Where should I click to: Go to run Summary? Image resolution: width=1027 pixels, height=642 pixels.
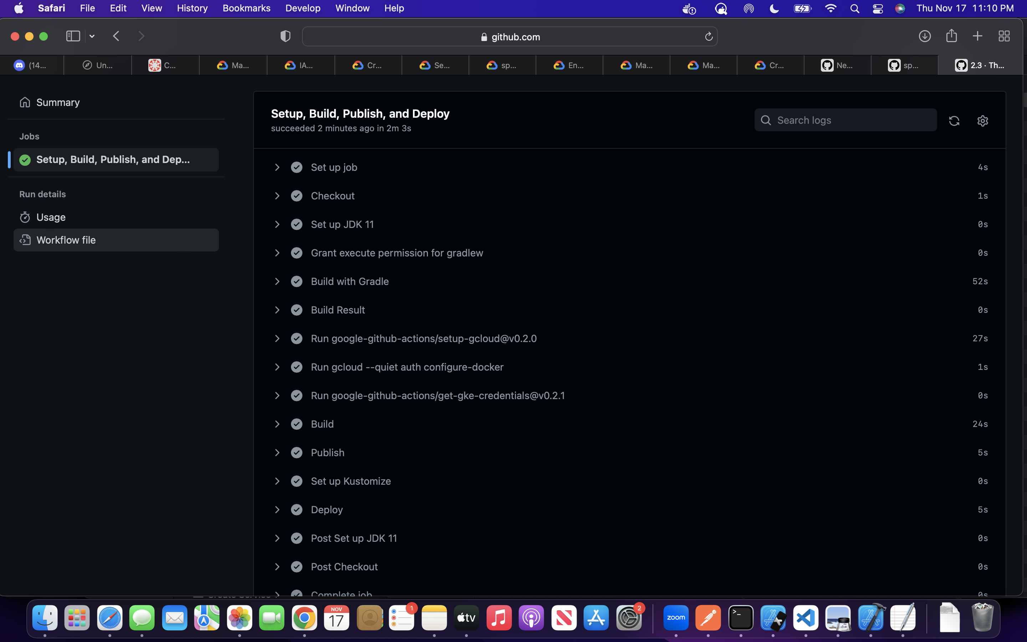pyautogui.click(x=58, y=102)
